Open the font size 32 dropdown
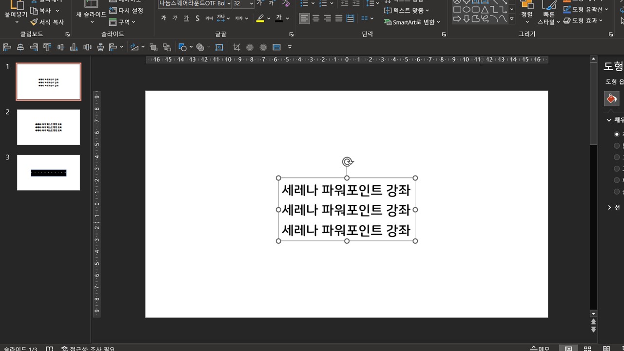 click(251, 3)
